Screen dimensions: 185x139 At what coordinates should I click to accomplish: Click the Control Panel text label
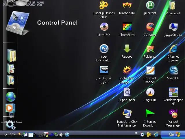pyautogui.click(x=57, y=23)
